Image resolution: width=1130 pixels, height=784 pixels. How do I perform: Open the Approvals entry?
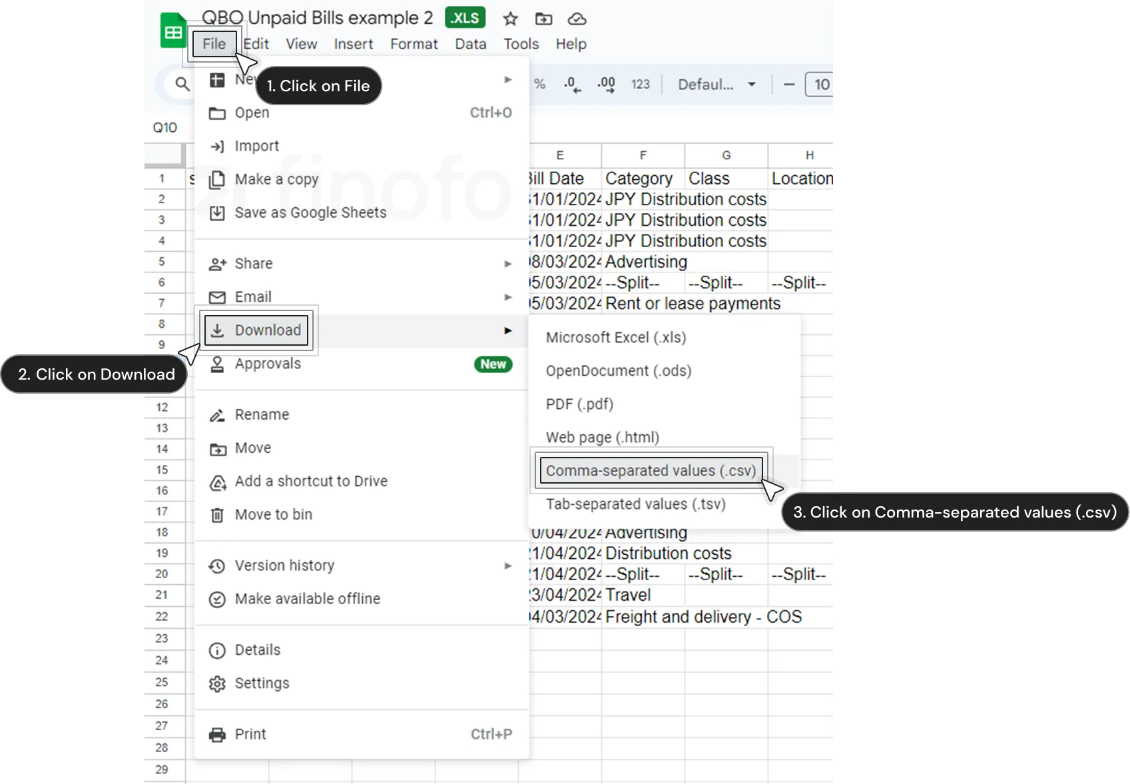coord(362,364)
